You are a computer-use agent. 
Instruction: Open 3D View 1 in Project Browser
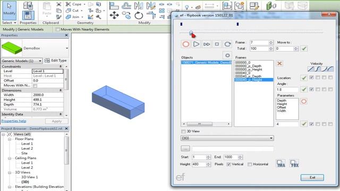[x=30, y=177]
